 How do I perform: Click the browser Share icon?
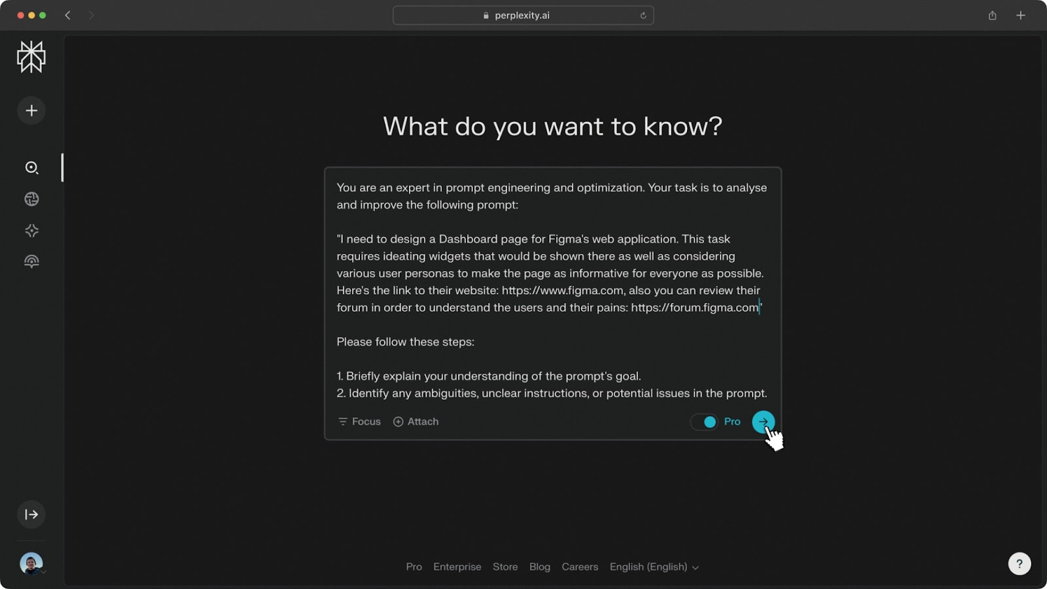992,16
